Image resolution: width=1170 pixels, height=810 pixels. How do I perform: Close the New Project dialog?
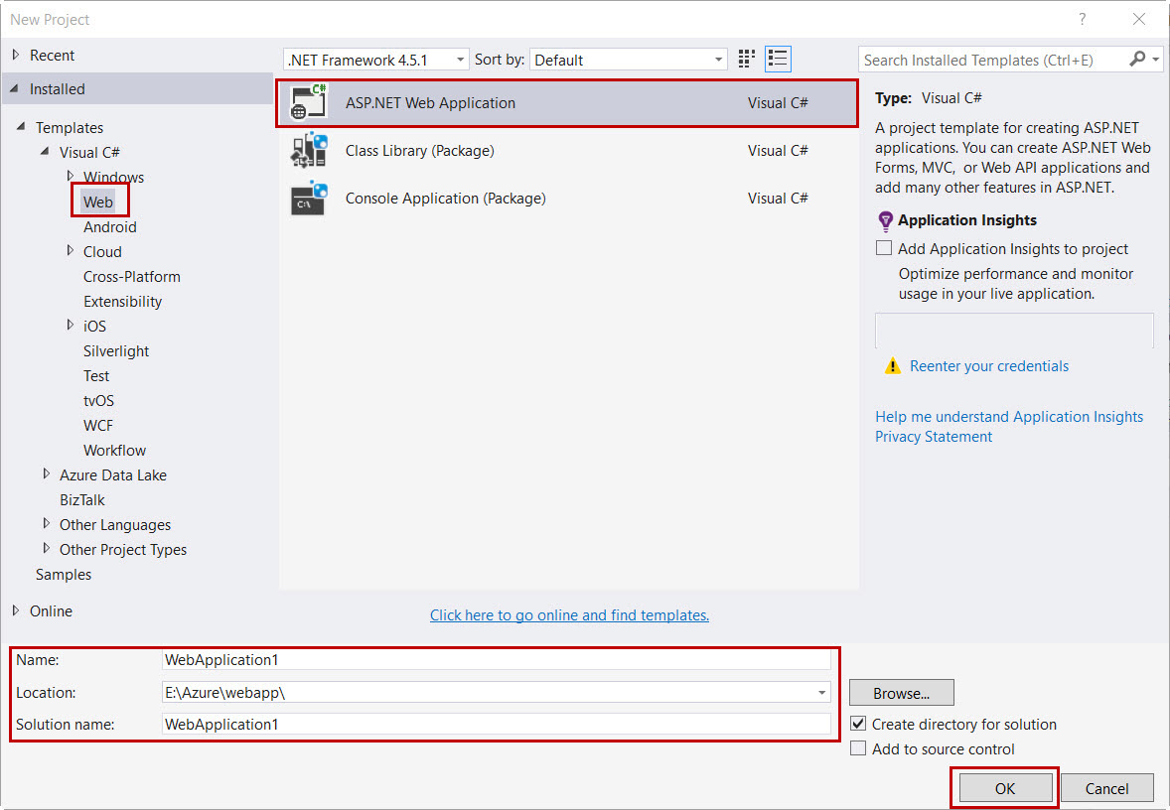[x=1138, y=20]
